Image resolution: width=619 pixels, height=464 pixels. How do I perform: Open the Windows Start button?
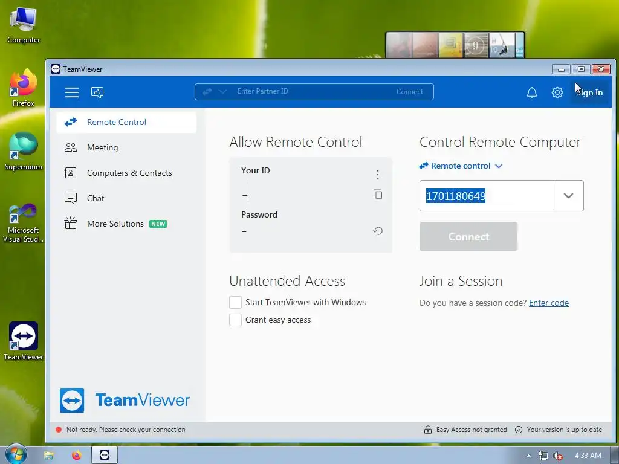16,454
